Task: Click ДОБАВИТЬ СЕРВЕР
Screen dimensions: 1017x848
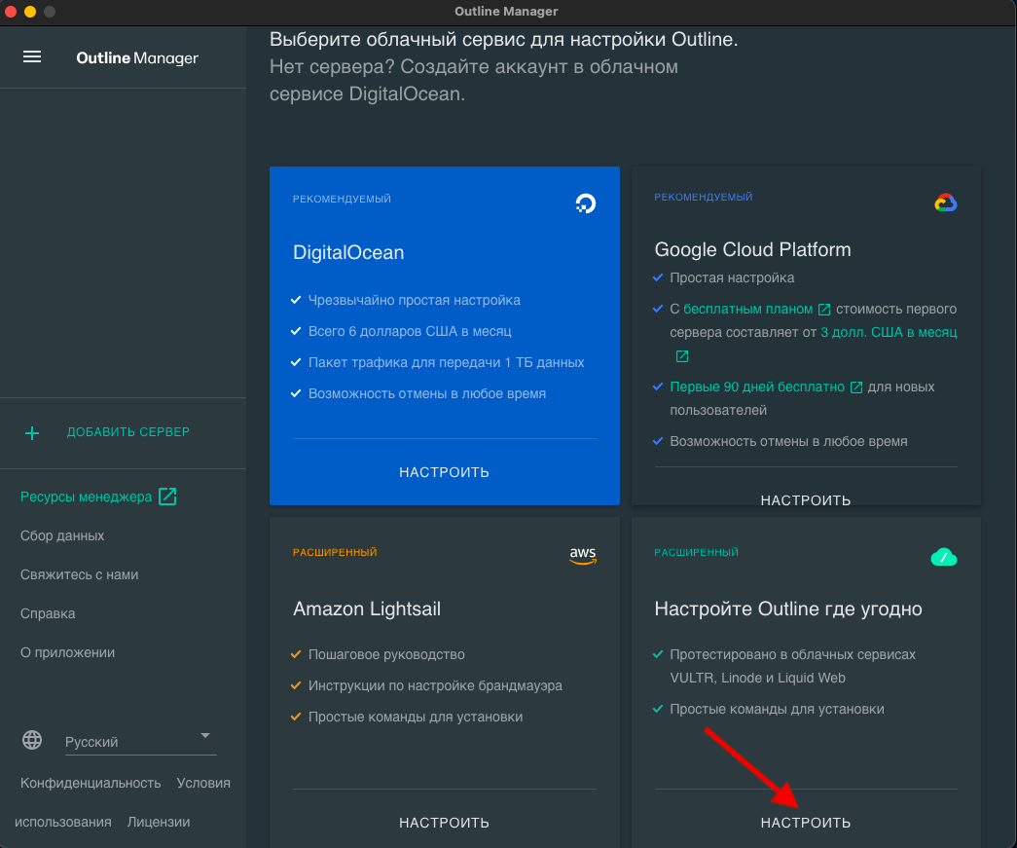Action: tap(127, 432)
